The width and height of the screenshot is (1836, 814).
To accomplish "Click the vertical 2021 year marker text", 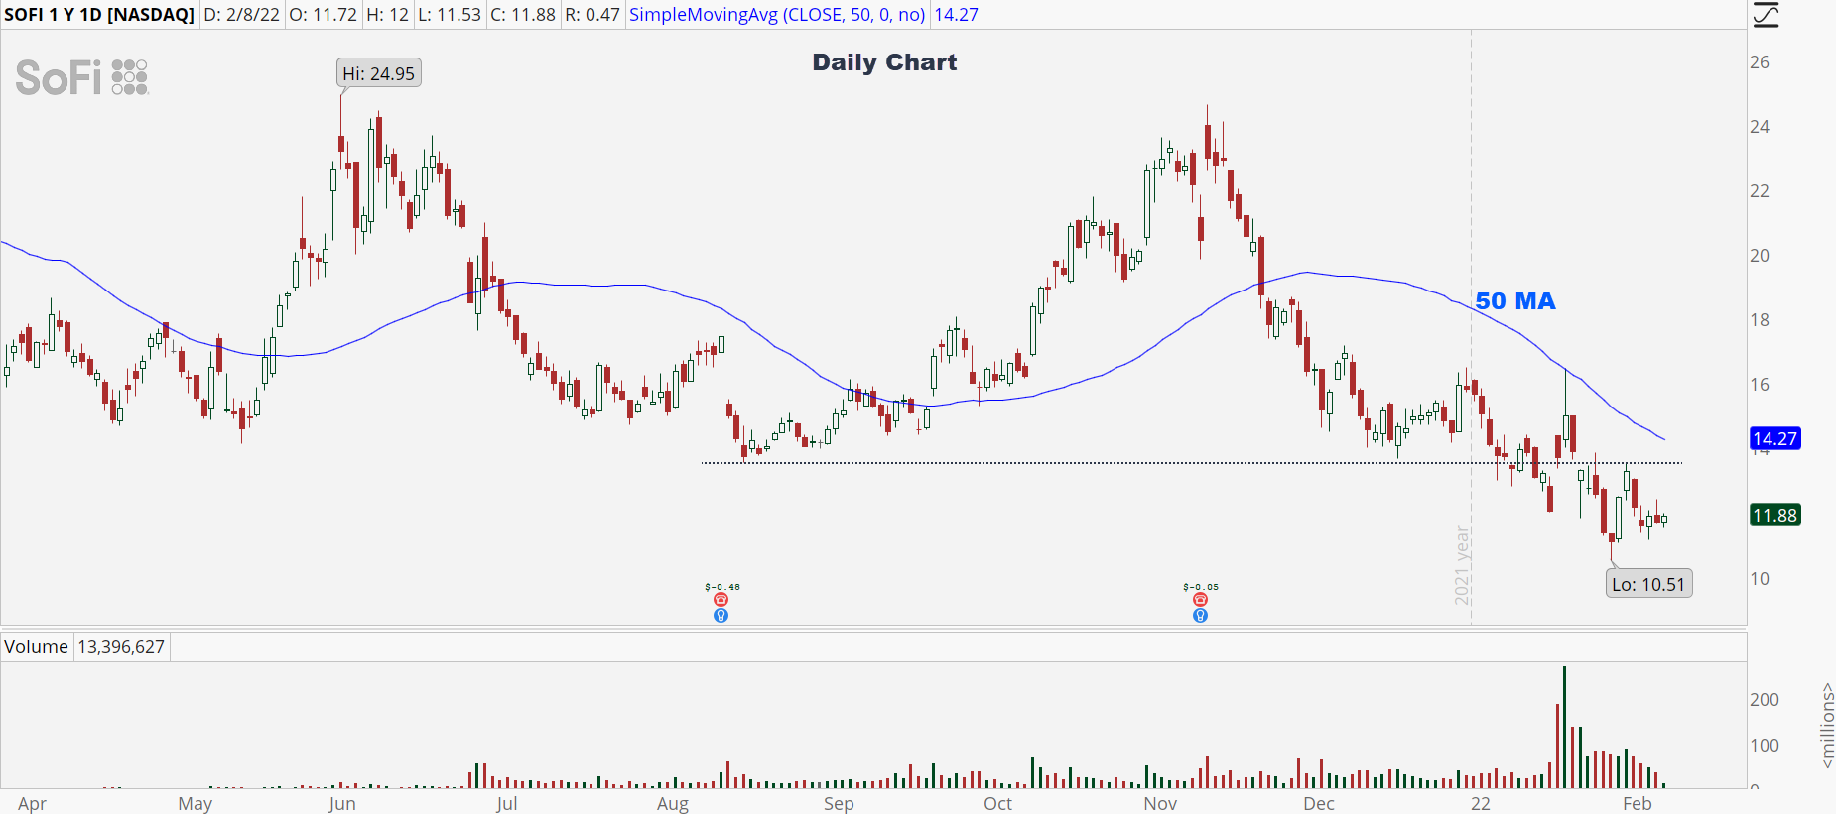I will coord(1462,565).
